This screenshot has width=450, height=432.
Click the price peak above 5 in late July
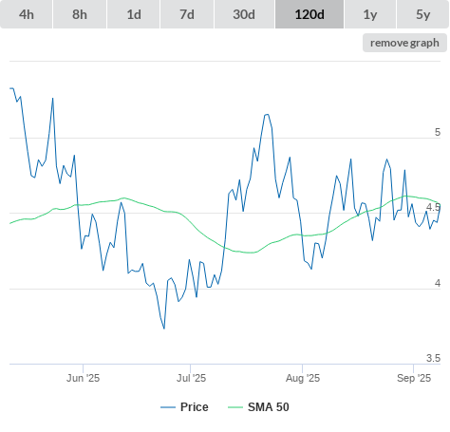(x=267, y=115)
